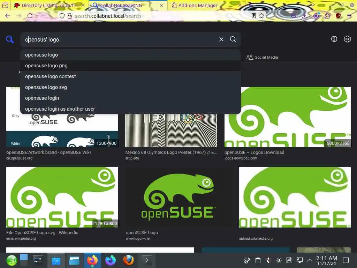The image size is (357, 268).
Task: Open SearXNG preferences gear
Action: tap(347, 39)
